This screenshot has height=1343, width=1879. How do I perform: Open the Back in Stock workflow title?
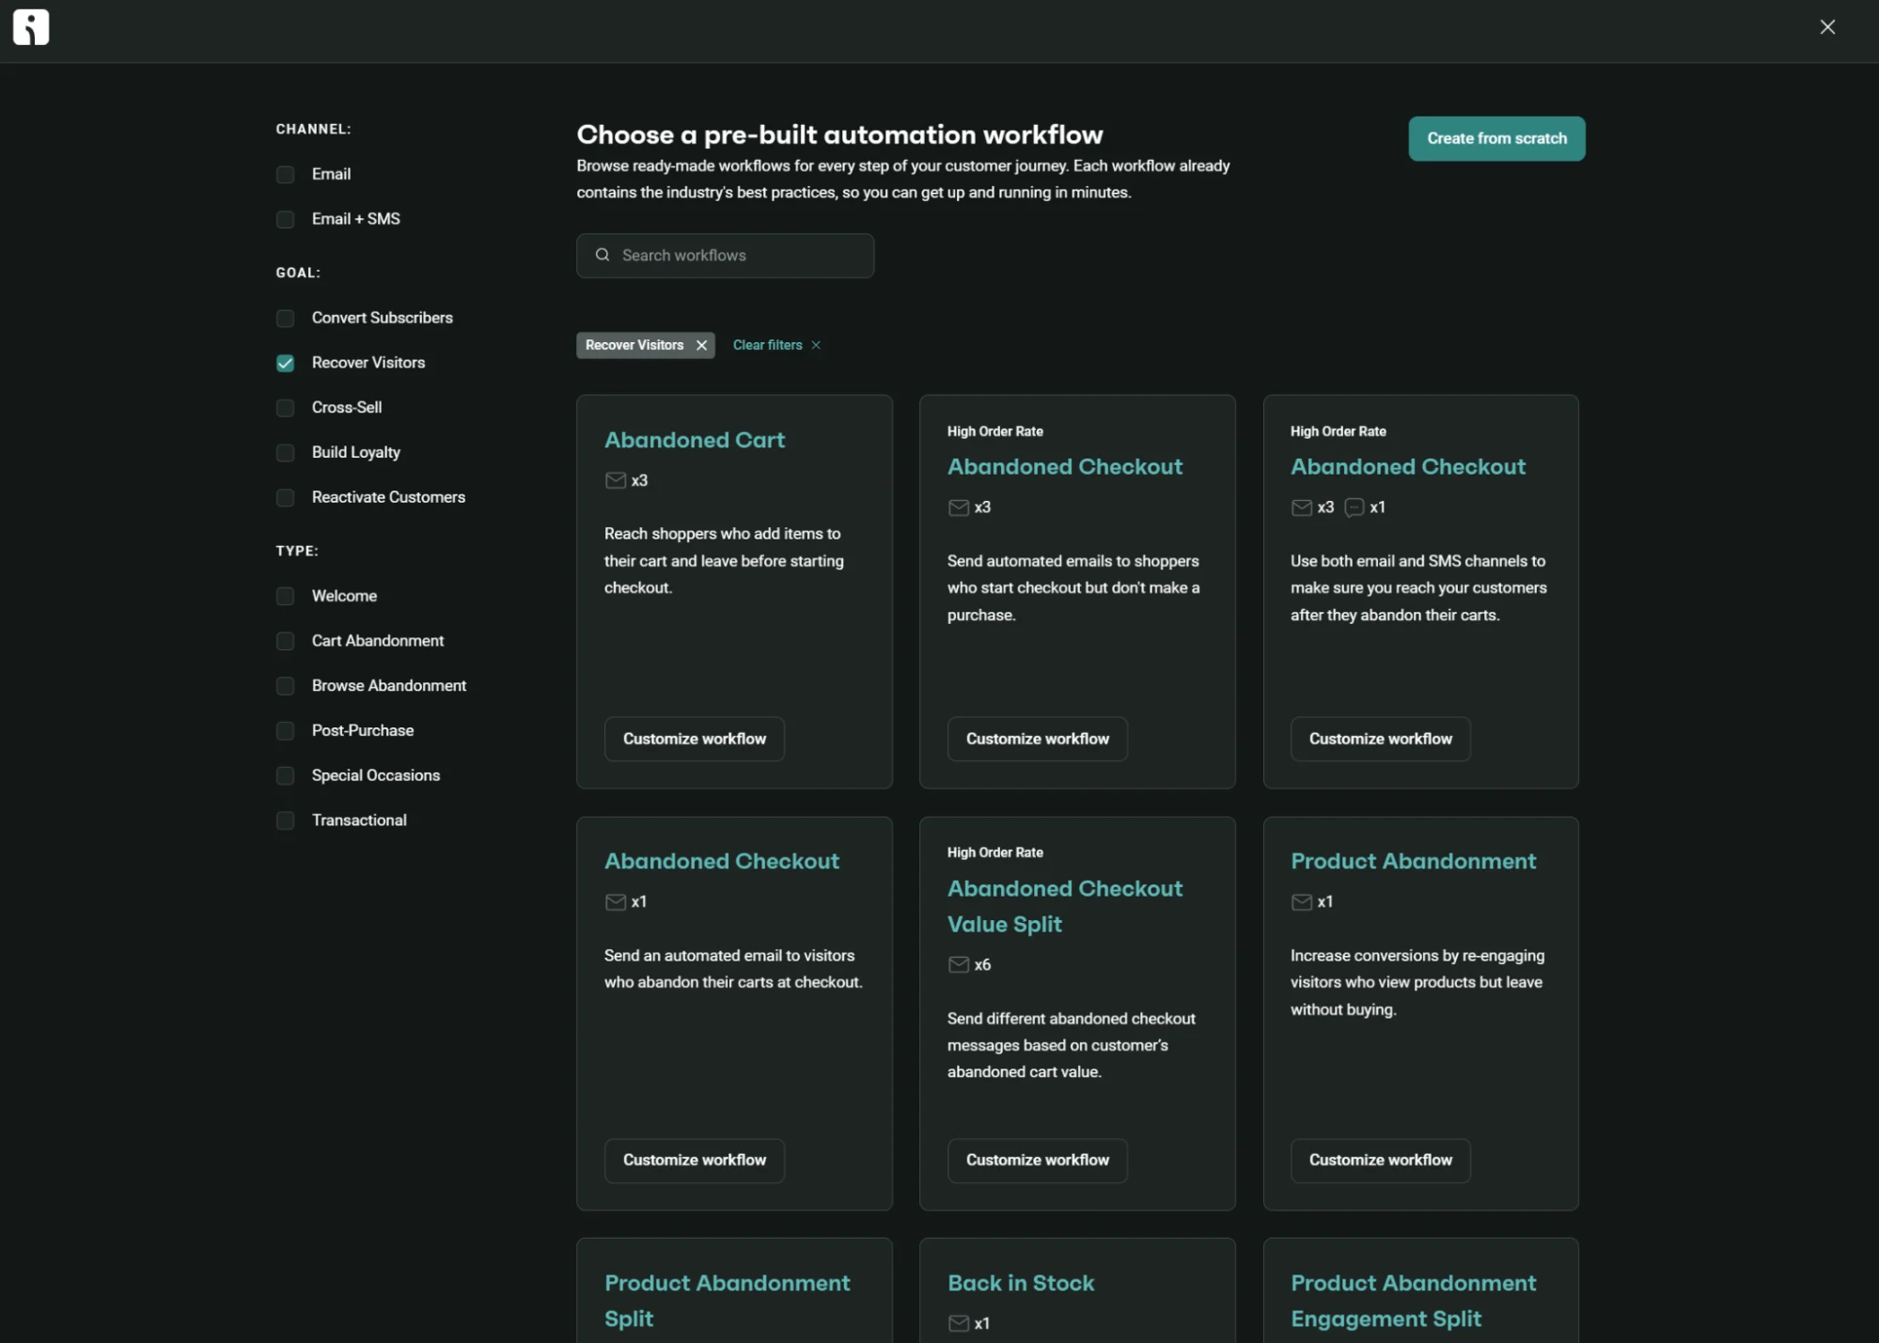coord(1021,1283)
